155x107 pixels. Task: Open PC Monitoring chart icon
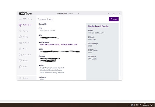tap(20, 19)
